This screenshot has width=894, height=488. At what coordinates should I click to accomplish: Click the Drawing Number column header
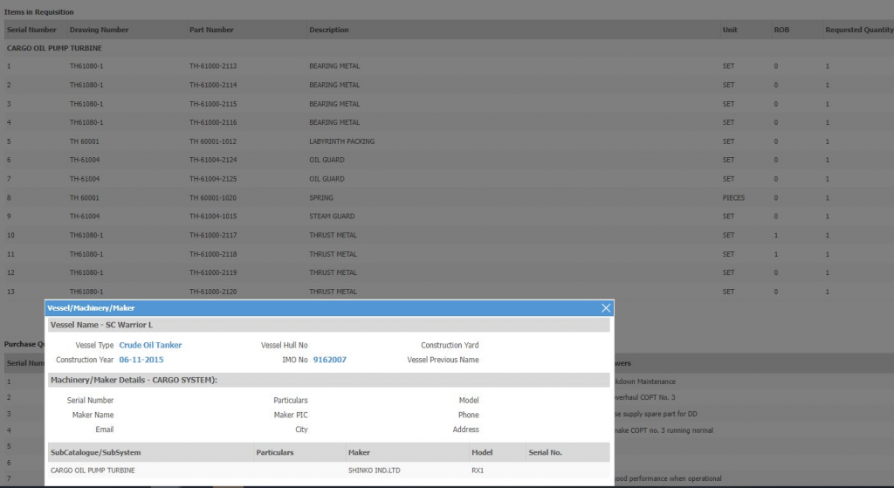99,30
